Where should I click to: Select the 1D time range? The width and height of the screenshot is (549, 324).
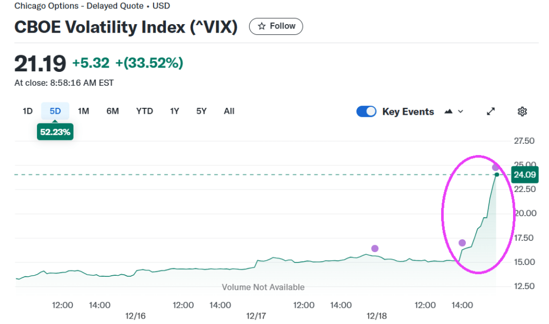tap(27, 111)
